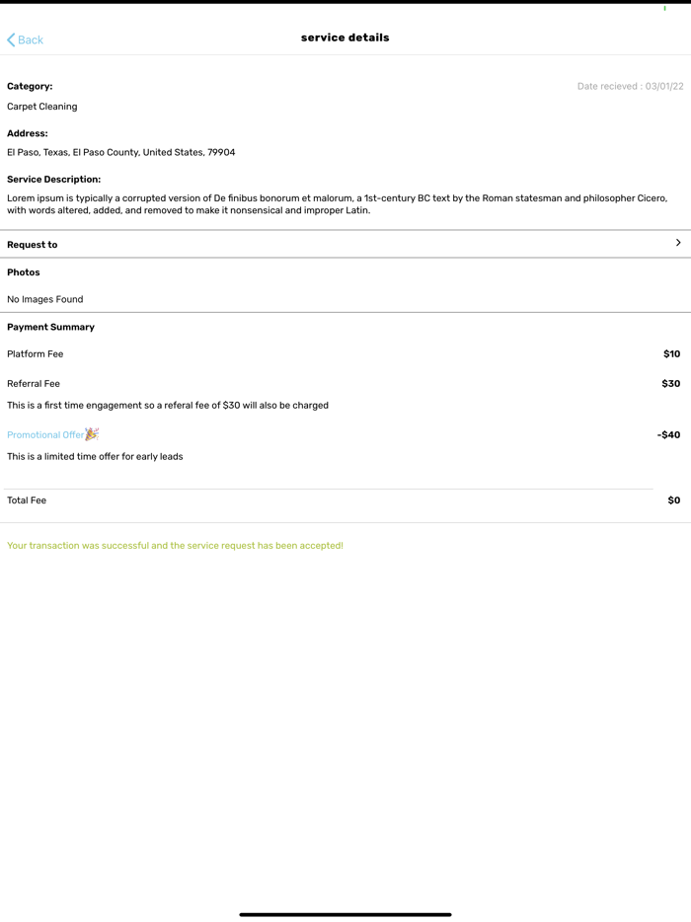Click the No Images Found text

45,299
